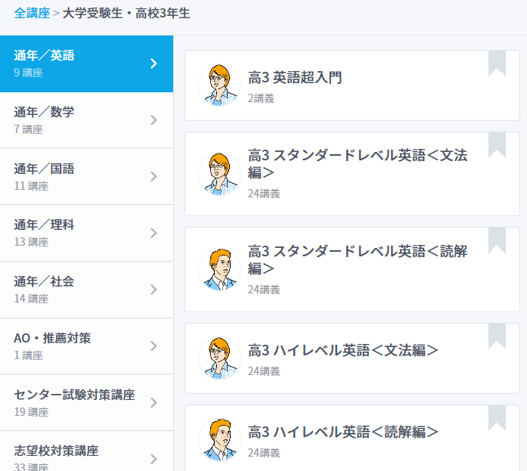527x471 pixels.
Task: Bookmark 高3 スタンダードレベル英語<読解編>
Action: coord(497,240)
